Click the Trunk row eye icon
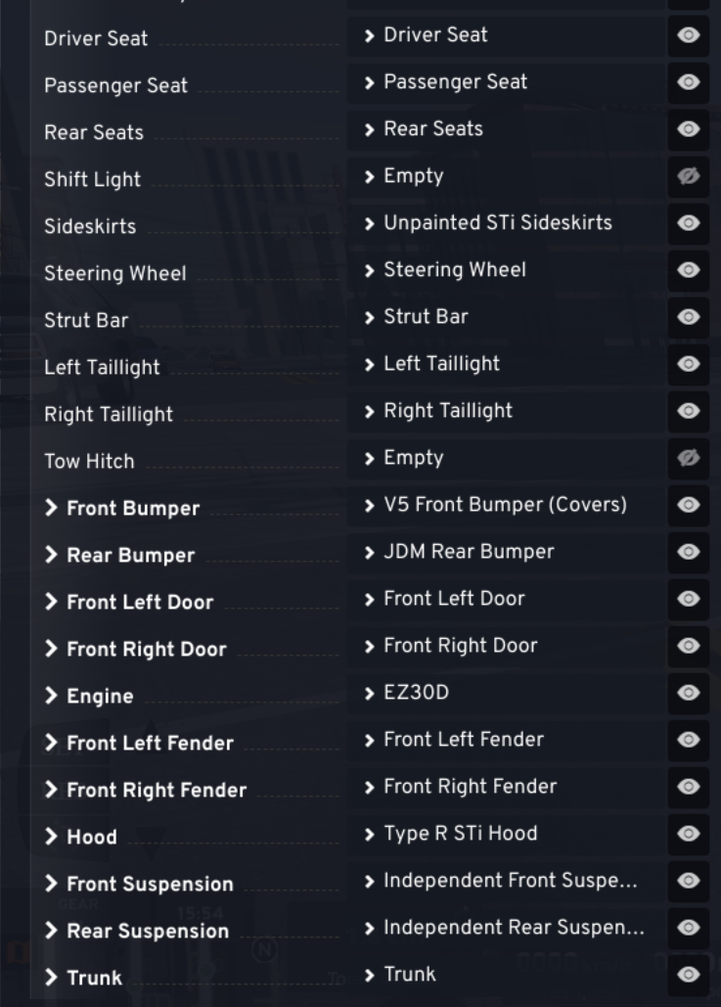This screenshot has height=1007, width=721. click(689, 975)
